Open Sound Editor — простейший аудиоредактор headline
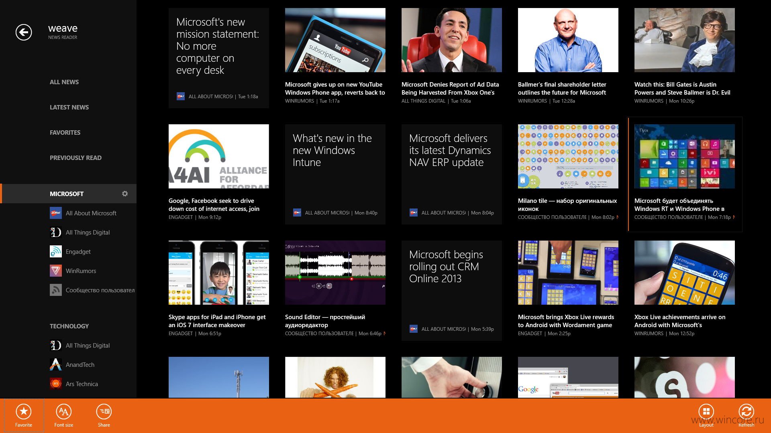 325,321
